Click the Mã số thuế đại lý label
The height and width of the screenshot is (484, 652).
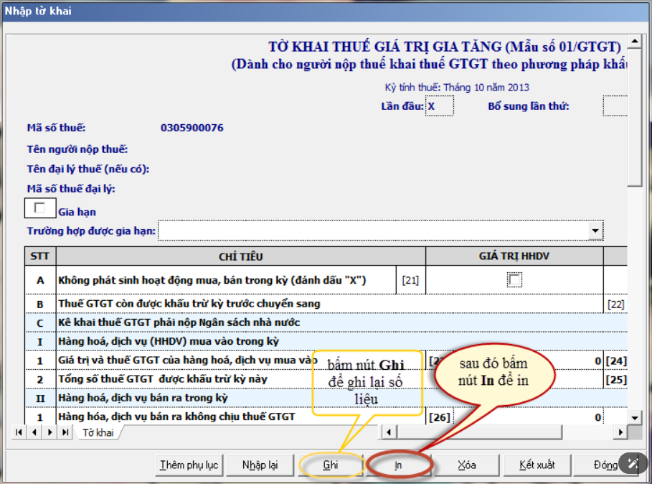(71, 189)
